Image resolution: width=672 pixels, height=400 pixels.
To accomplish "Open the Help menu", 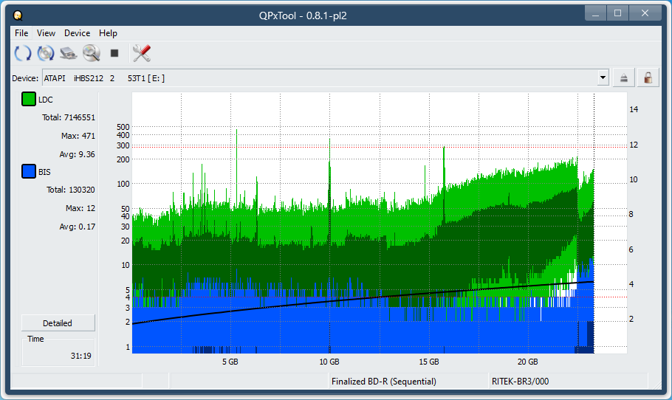I will click(x=108, y=33).
